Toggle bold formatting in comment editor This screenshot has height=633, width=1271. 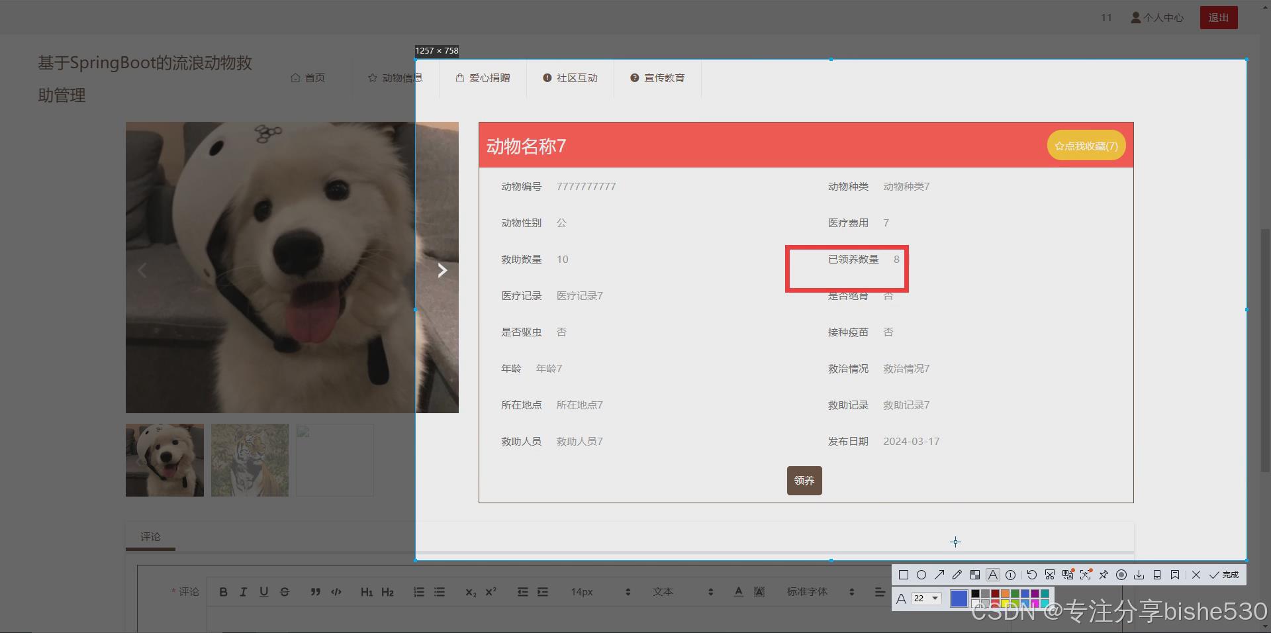[x=223, y=591]
